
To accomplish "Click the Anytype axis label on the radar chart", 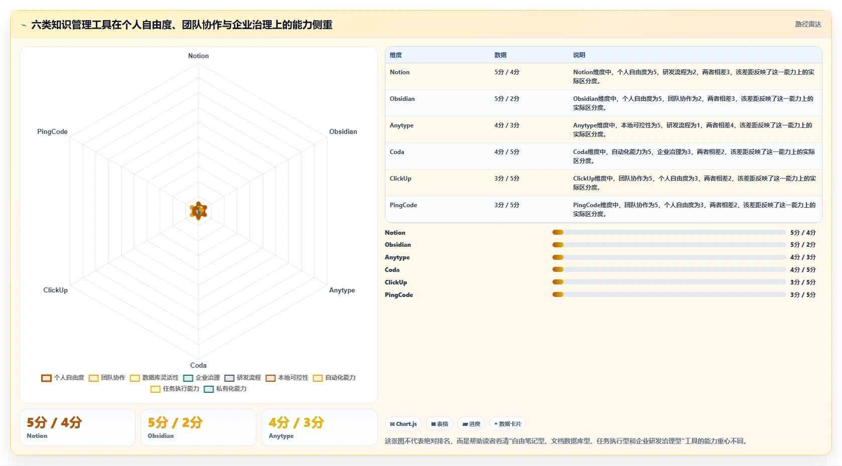I will [x=342, y=290].
